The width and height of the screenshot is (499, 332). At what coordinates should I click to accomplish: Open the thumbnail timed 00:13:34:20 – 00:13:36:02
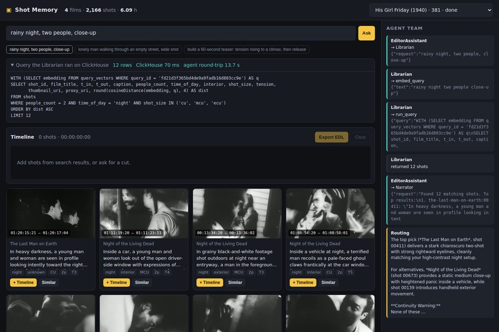[x=237, y=213]
